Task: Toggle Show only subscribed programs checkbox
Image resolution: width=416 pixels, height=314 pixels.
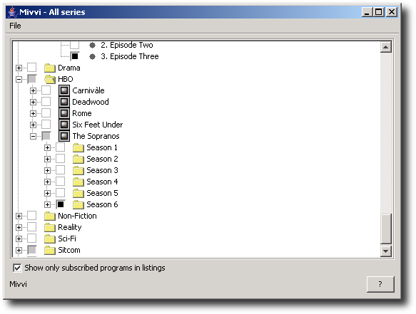Action: [x=17, y=268]
